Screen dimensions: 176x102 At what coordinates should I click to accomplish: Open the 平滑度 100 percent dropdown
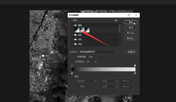[x=90, y=62]
